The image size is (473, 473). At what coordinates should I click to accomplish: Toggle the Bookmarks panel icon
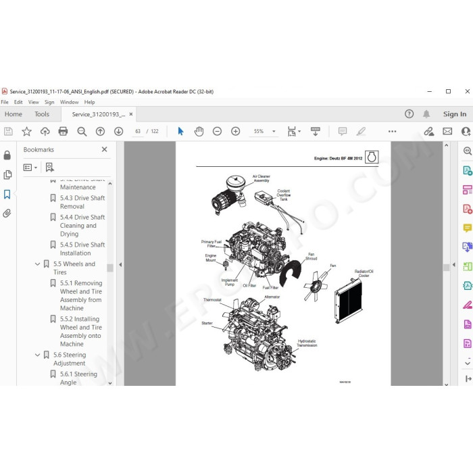(x=7, y=194)
